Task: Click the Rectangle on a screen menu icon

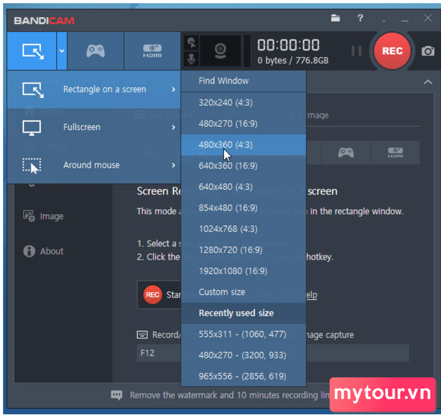Action: 33,90
